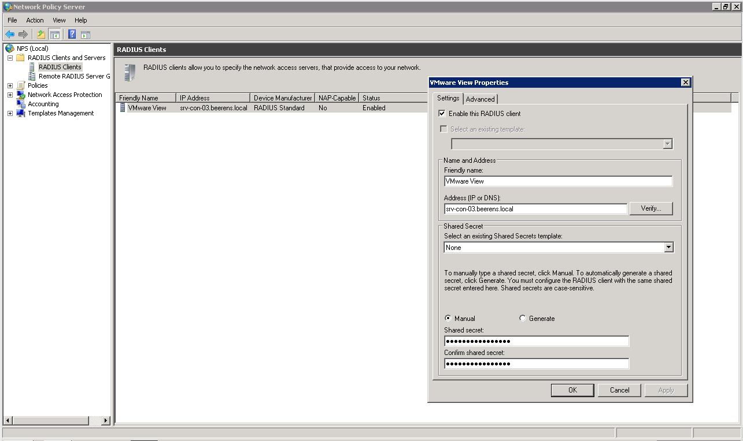Image resolution: width=743 pixels, height=441 pixels.
Task: Click the Network Access Protection icon
Action: coord(21,95)
